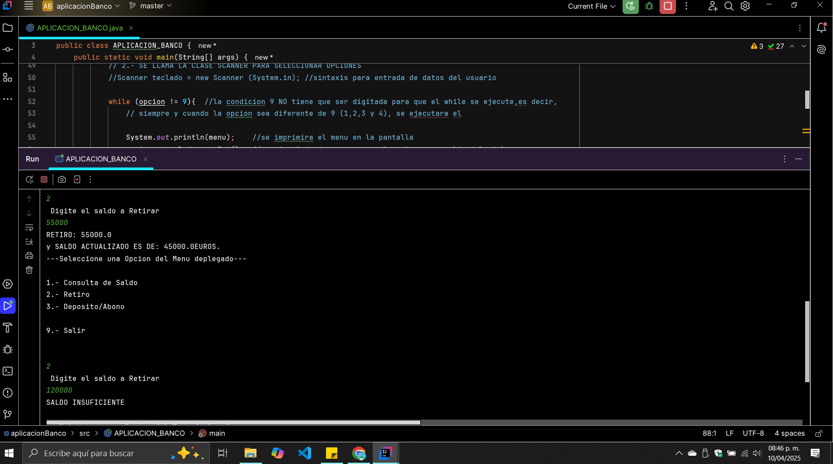Rerun APLICACION_BANCO in Run panel
Image resolution: width=833 pixels, height=464 pixels.
[x=30, y=179]
